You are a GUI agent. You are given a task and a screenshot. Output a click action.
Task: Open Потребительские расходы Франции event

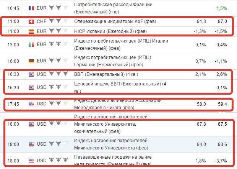[113, 8]
